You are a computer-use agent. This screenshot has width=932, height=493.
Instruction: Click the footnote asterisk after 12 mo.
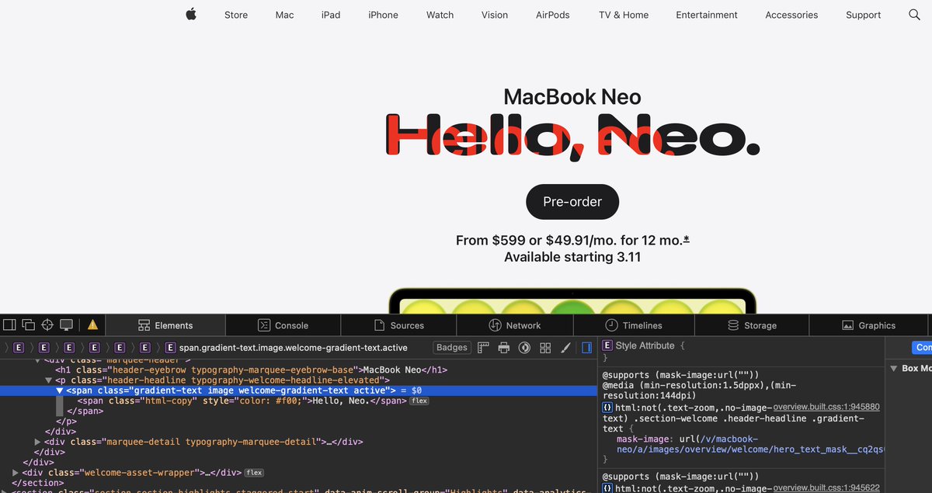pyautogui.click(x=687, y=240)
